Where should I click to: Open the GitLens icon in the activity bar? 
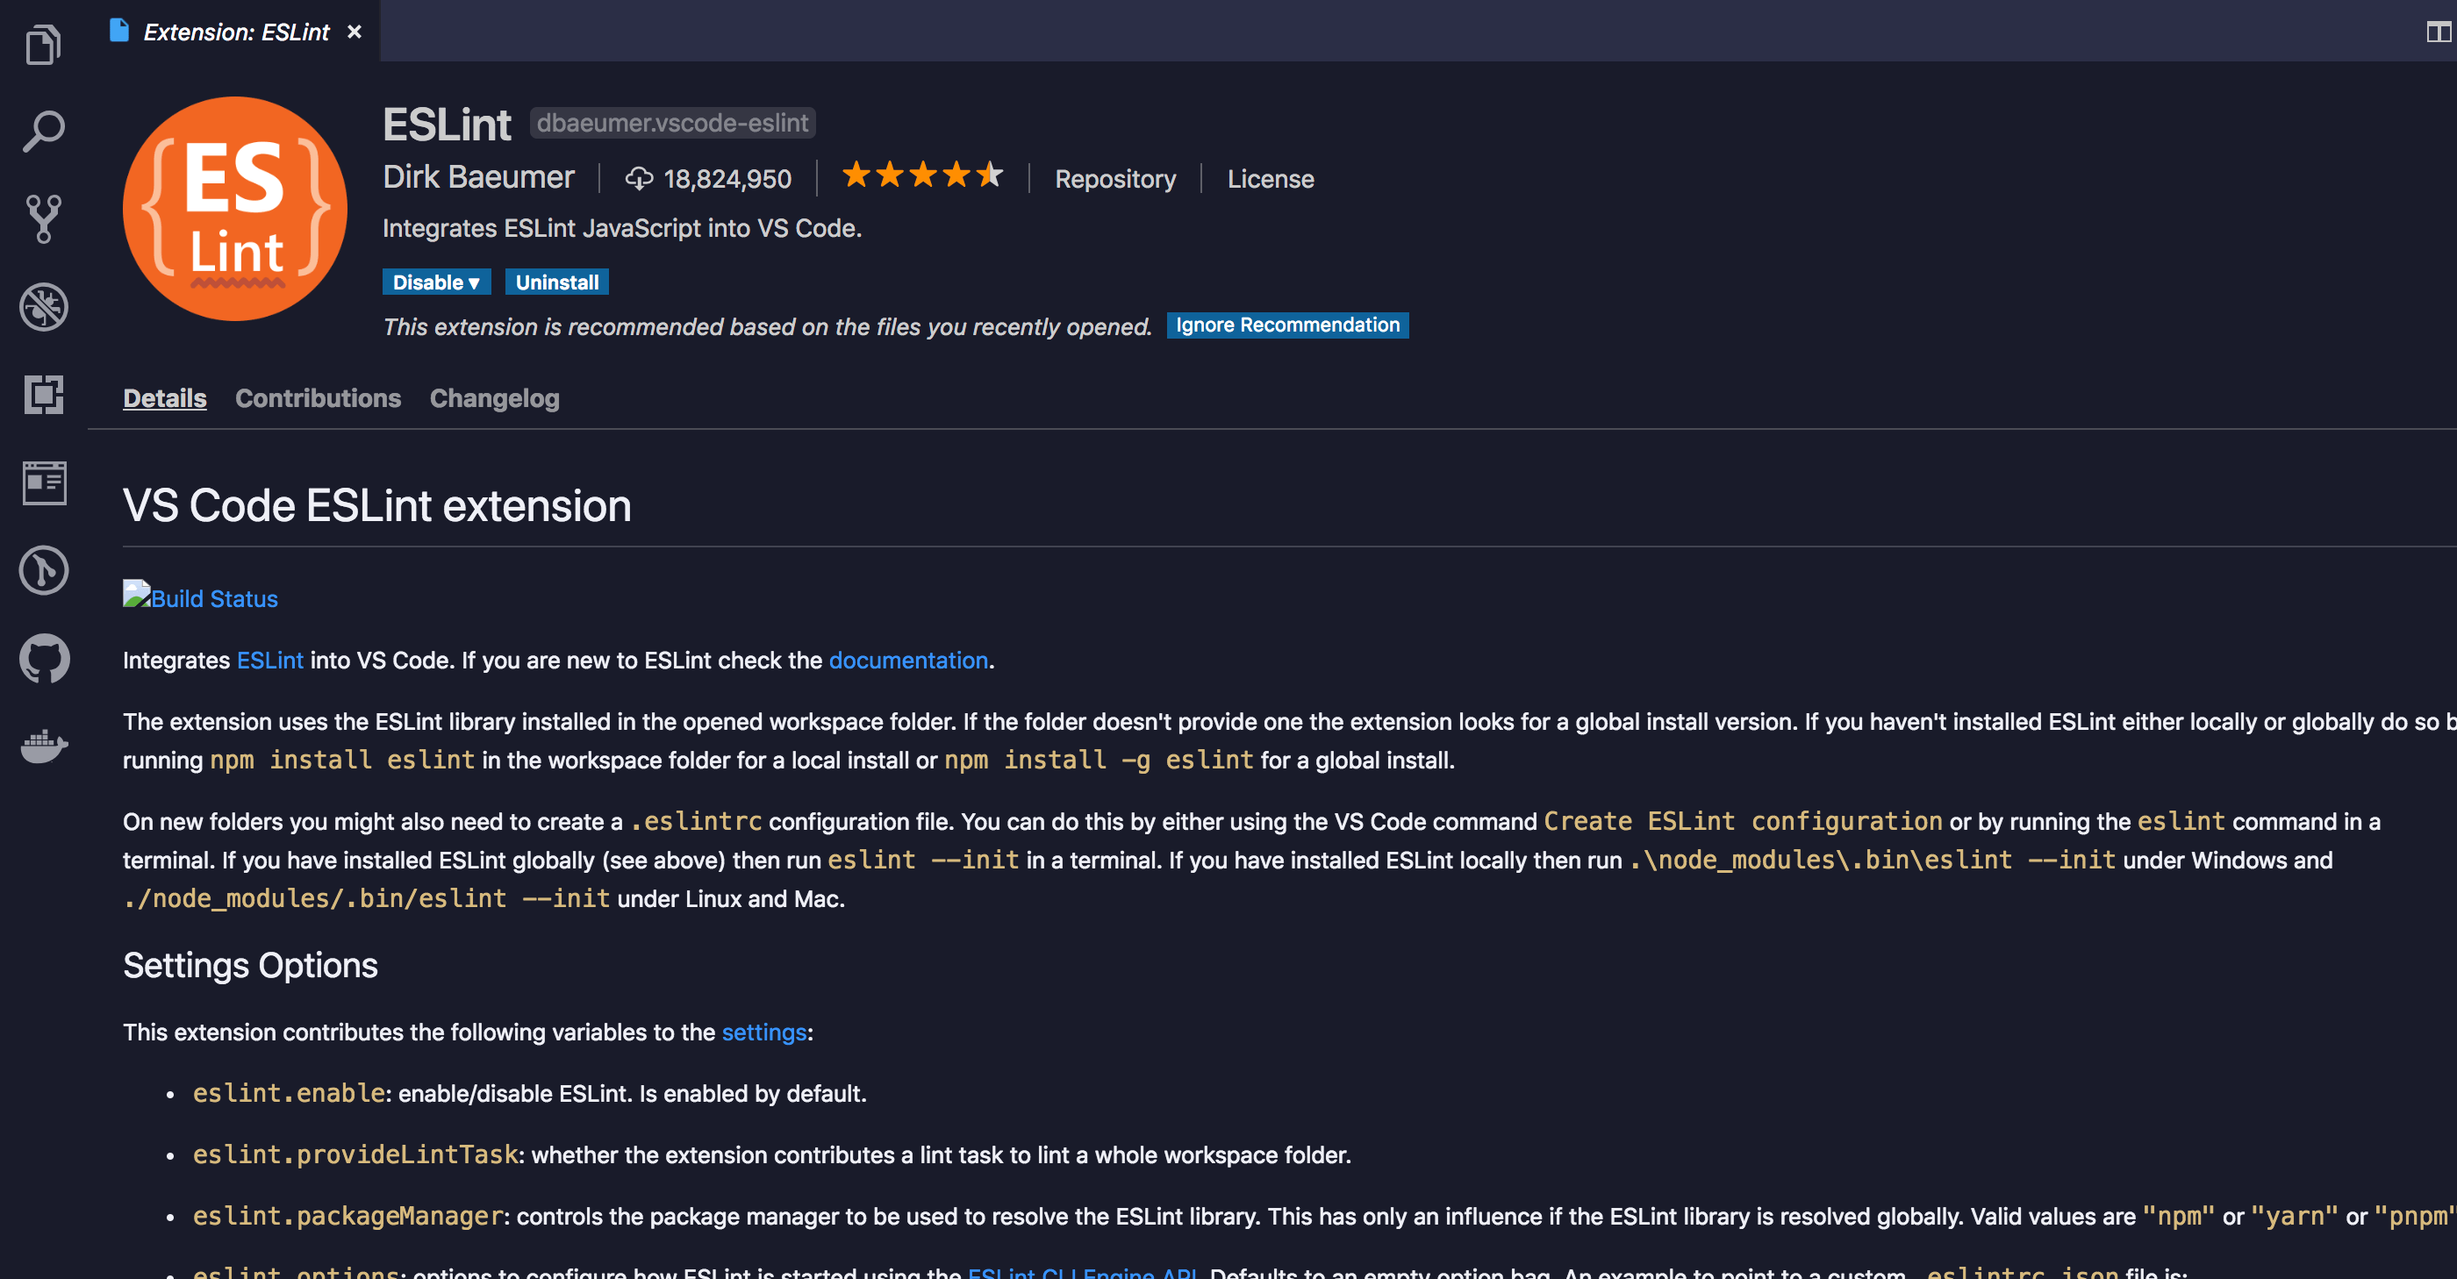click(x=43, y=570)
